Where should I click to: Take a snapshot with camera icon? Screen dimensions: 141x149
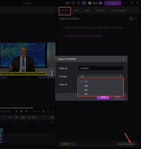point(43,111)
